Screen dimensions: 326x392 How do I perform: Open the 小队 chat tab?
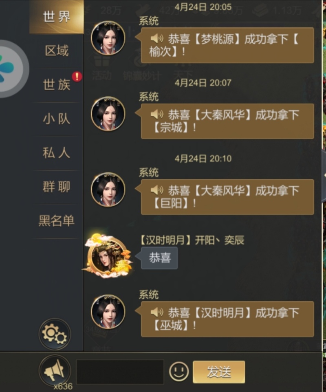[x=57, y=119]
